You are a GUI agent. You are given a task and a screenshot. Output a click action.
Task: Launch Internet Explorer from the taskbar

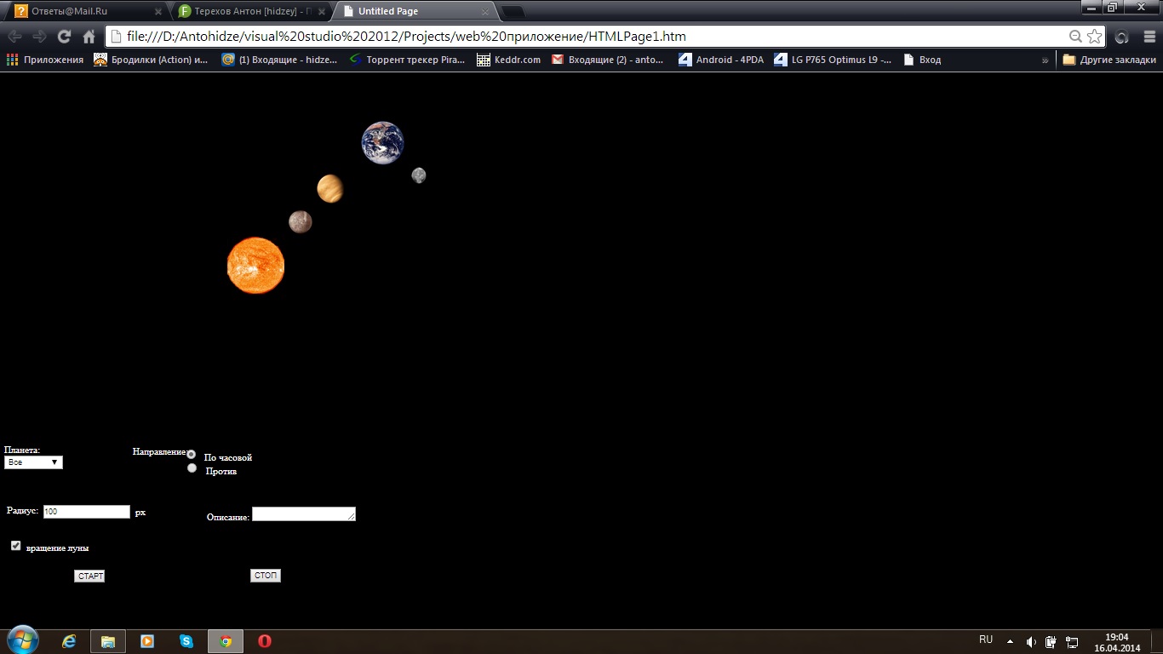point(69,641)
